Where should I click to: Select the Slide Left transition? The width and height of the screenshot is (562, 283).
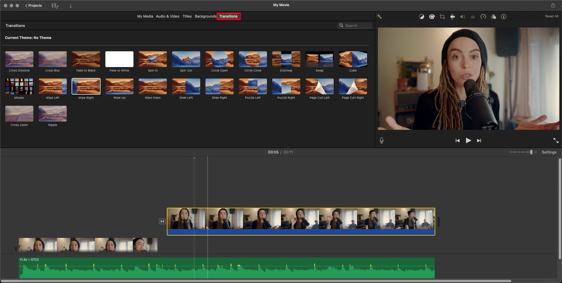tap(186, 87)
